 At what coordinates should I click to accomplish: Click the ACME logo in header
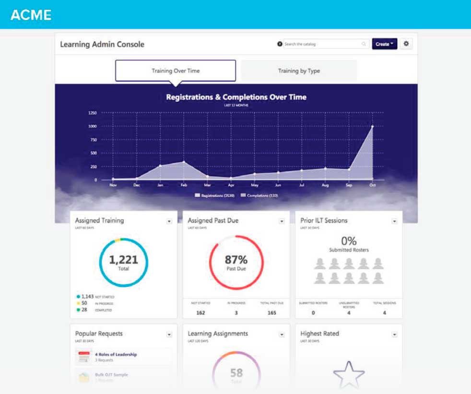pos(31,15)
